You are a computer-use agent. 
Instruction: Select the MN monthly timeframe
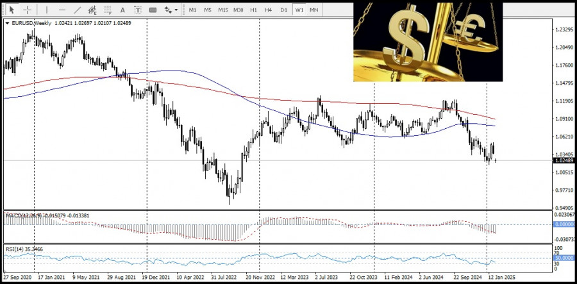click(314, 10)
